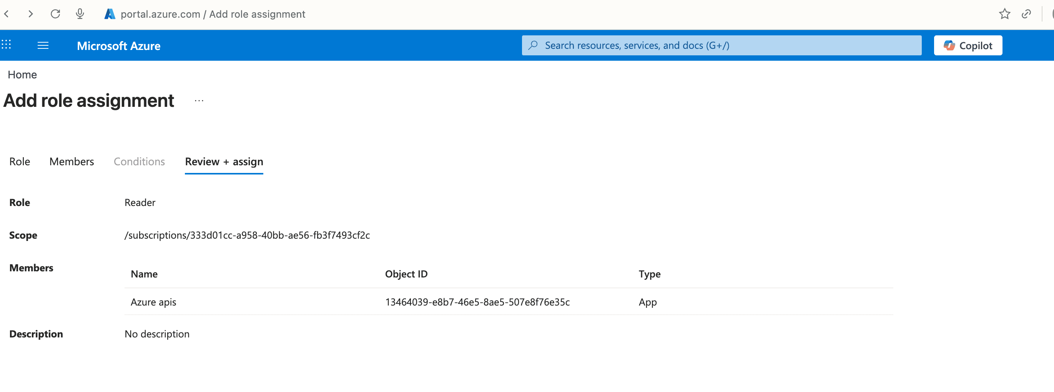
Task: Click the Copilot logo icon
Action: [x=949, y=45]
